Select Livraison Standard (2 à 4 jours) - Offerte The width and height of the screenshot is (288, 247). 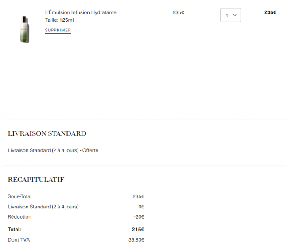[53, 150]
